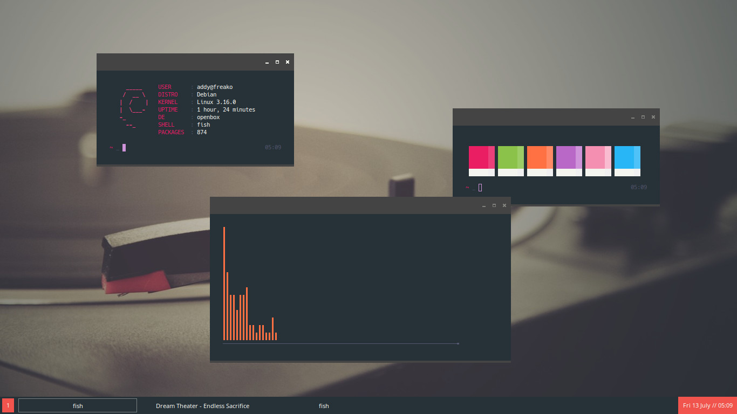Image resolution: width=737 pixels, height=414 pixels.
Task: Click the PACKAGES label in terminal
Action: click(171, 132)
